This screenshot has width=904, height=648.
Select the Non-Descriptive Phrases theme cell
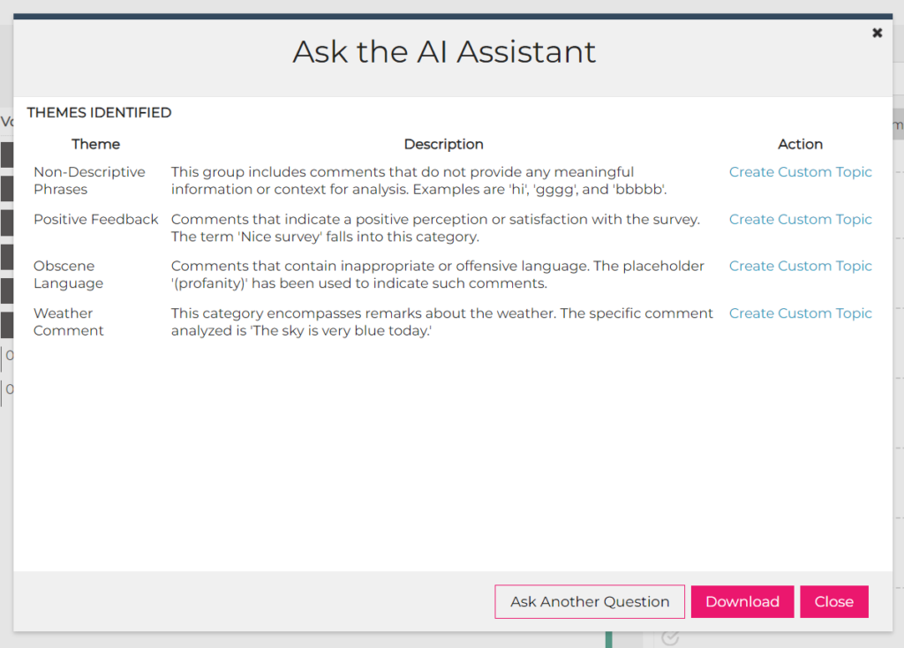(x=89, y=180)
